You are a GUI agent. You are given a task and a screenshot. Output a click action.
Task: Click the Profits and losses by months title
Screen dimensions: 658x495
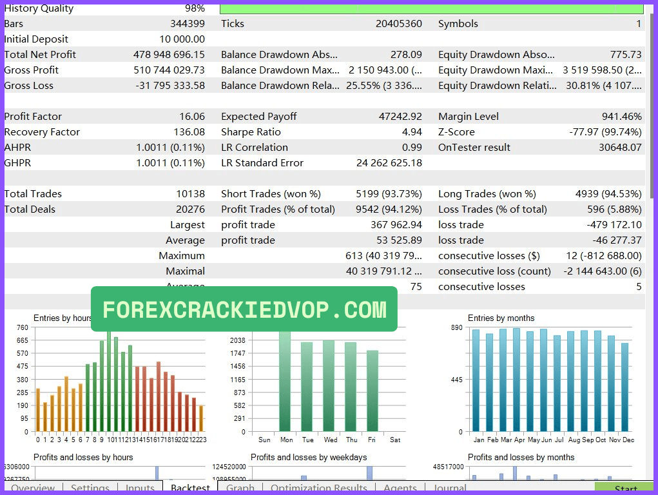[x=521, y=457]
